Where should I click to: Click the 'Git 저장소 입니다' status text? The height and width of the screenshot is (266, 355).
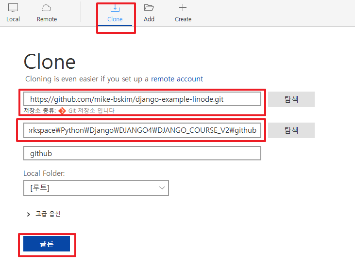91,110
